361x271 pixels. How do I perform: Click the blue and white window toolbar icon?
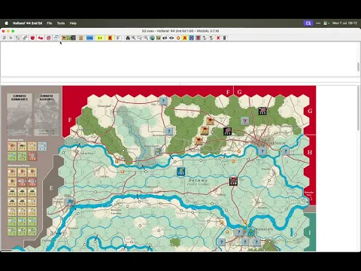[x=56, y=38]
